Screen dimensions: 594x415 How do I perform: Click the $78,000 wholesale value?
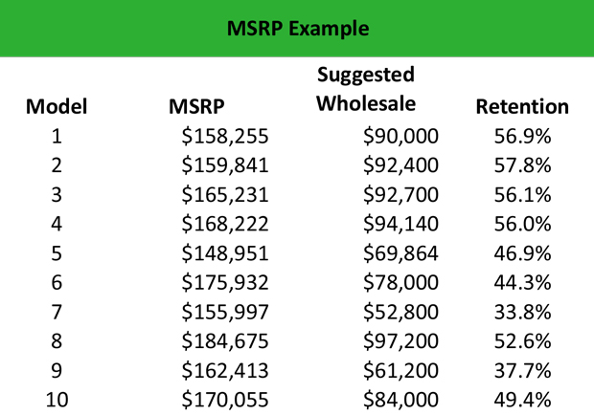click(x=400, y=281)
